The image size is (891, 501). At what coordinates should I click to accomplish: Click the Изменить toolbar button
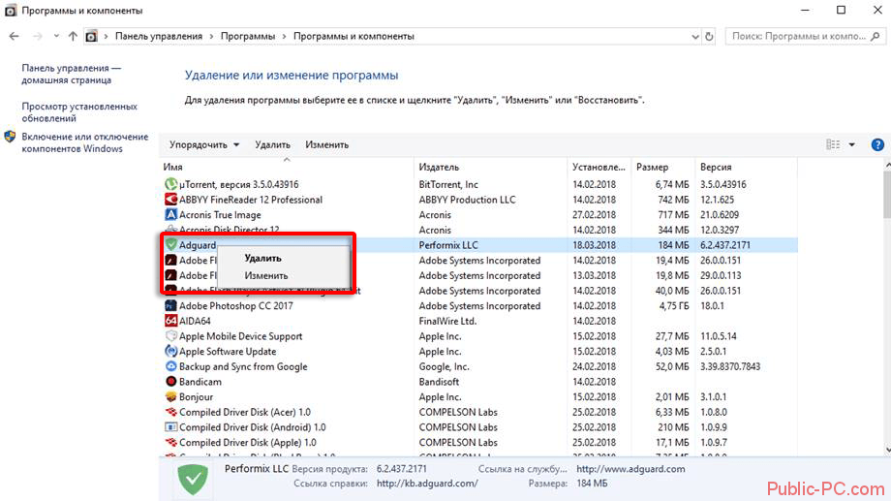tap(326, 144)
